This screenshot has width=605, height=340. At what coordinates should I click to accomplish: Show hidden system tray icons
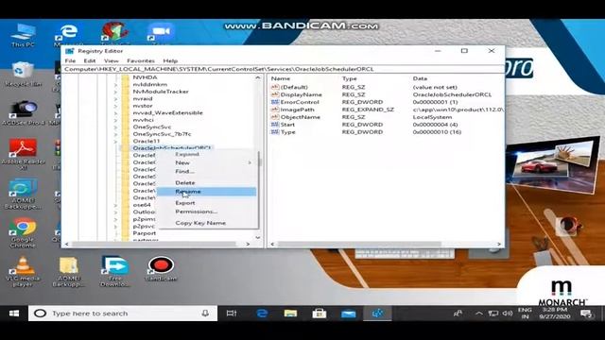tap(479, 314)
